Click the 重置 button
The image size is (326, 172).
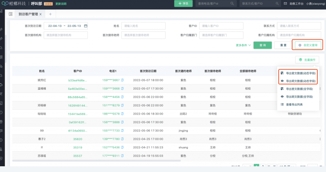[x=283, y=45]
